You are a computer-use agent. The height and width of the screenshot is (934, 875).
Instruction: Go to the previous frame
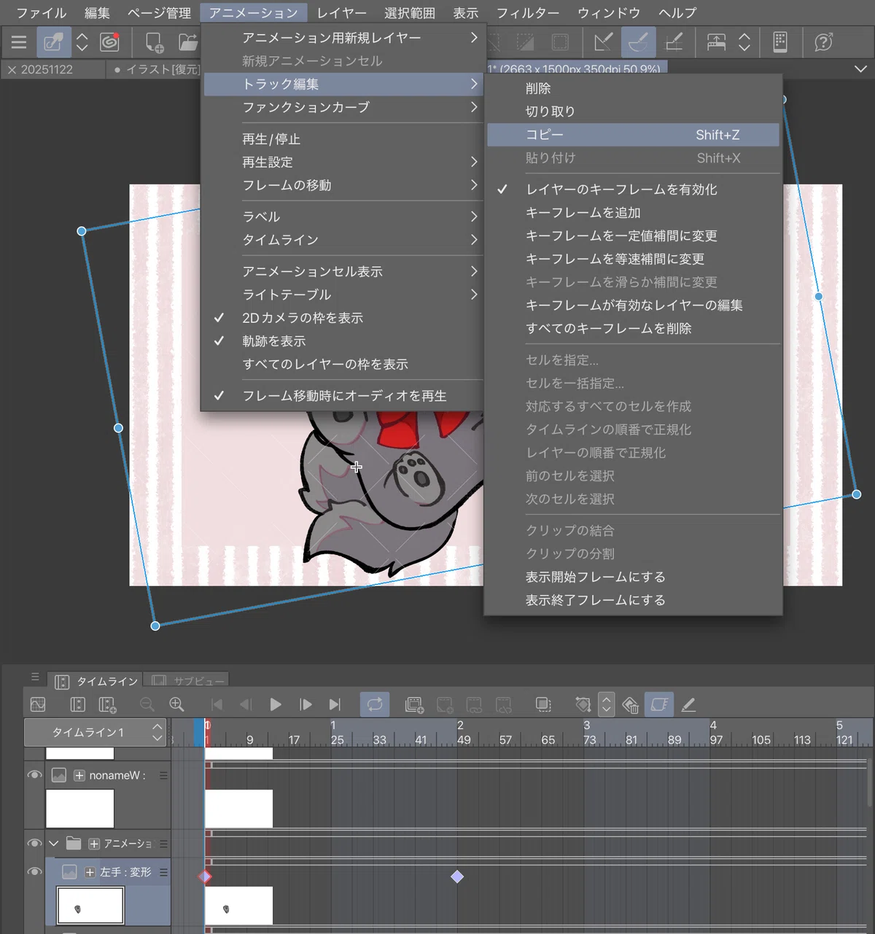[x=246, y=704]
